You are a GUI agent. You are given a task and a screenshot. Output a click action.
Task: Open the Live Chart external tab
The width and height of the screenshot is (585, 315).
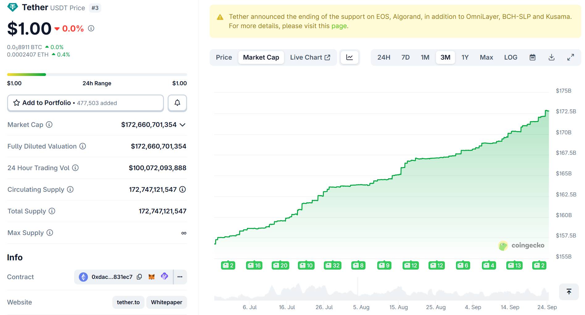coord(310,57)
